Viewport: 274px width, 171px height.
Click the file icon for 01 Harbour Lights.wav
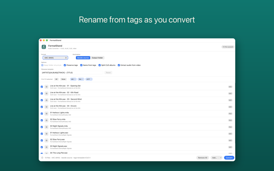click(x=46, y=134)
